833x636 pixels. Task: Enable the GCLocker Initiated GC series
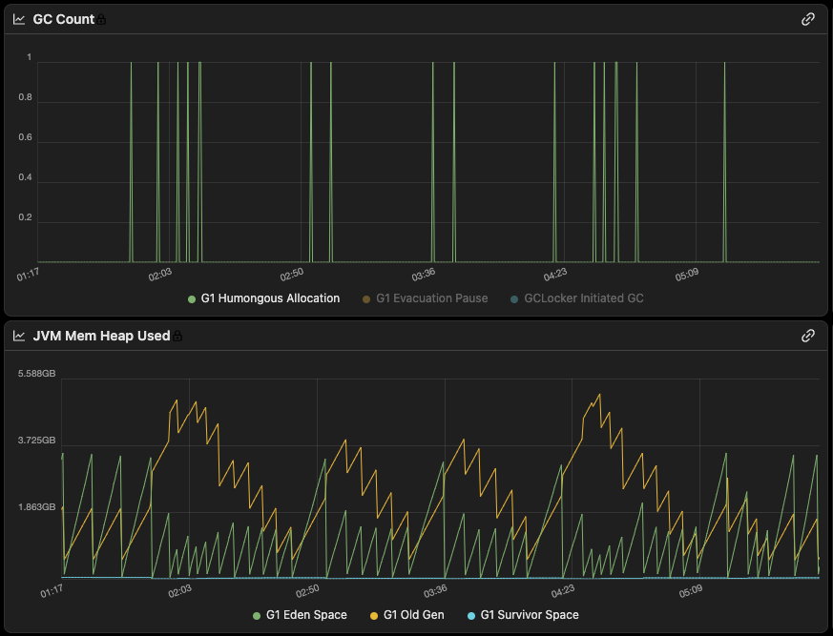pyautogui.click(x=577, y=298)
